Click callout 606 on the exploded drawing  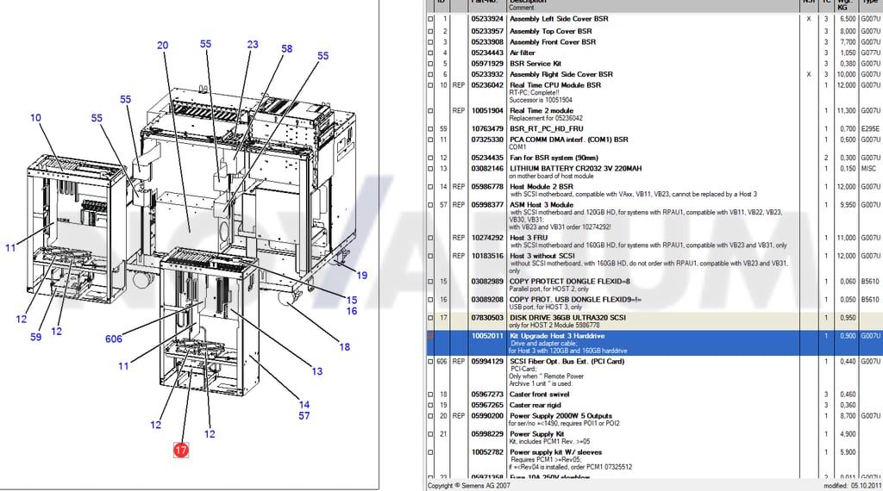click(x=114, y=339)
